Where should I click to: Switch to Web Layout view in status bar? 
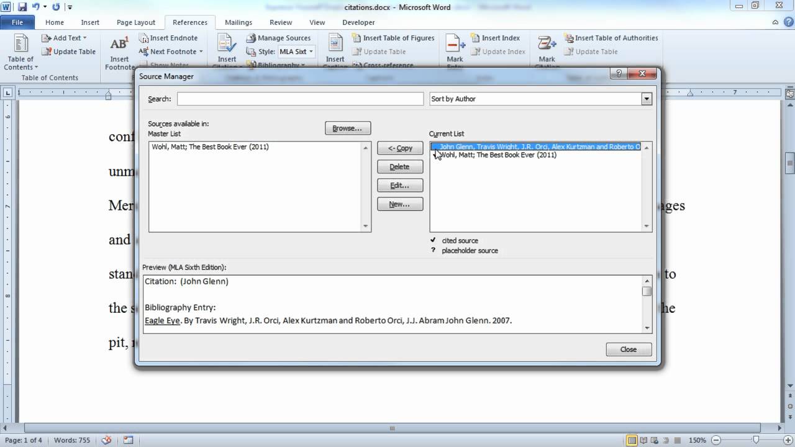click(x=654, y=440)
